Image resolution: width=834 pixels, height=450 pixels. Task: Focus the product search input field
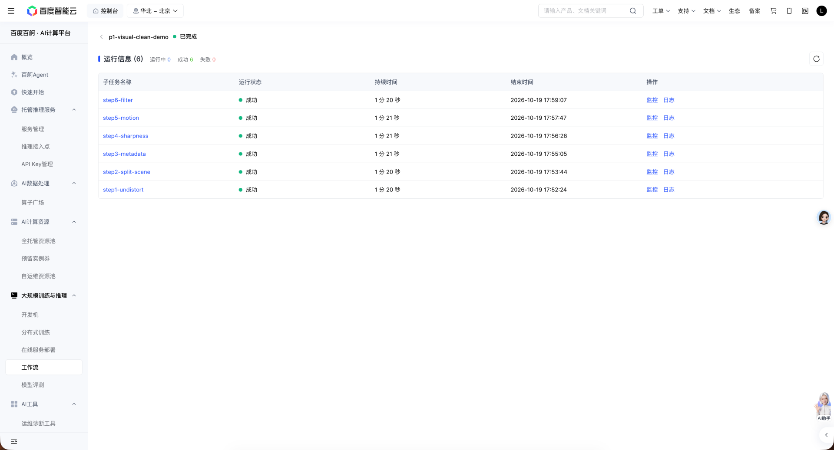point(584,11)
